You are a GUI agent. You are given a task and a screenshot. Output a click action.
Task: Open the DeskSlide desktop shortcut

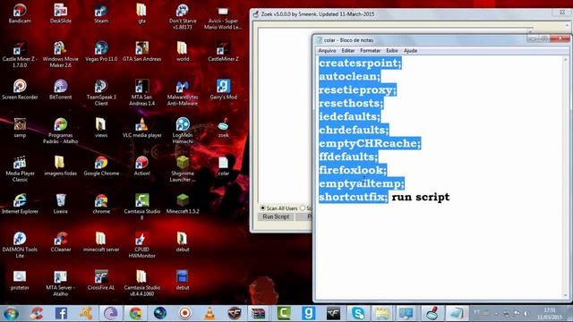click(x=61, y=14)
